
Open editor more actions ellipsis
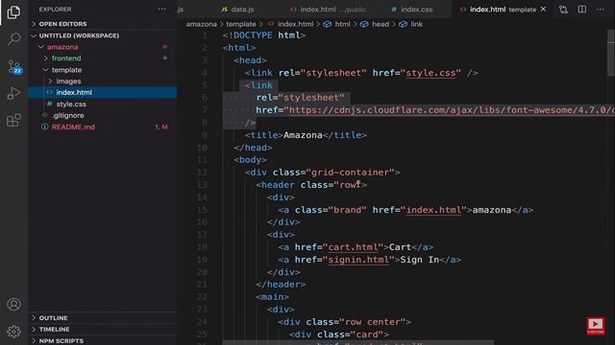click(600, 9)
